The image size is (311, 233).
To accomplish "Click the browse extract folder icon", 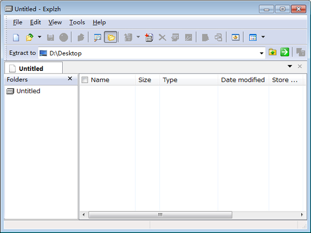I will pos(273,52).
